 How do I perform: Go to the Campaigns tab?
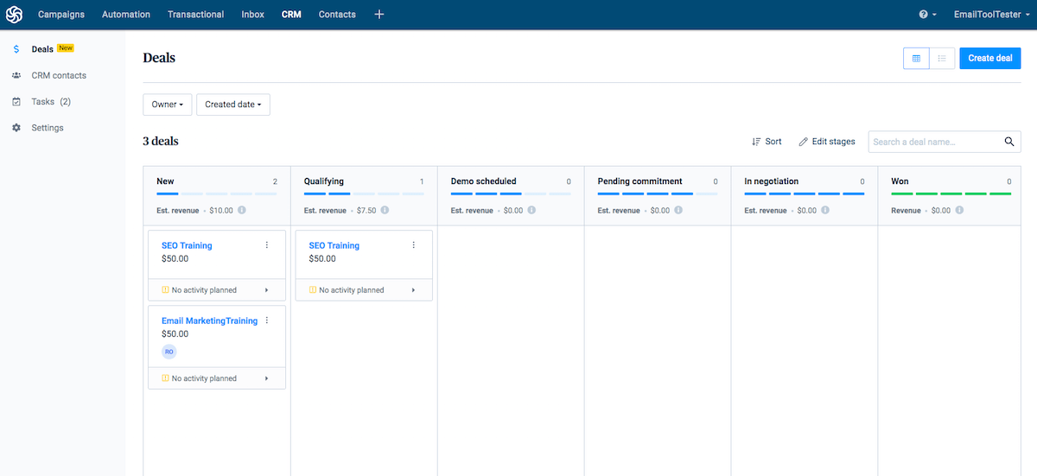60,15
